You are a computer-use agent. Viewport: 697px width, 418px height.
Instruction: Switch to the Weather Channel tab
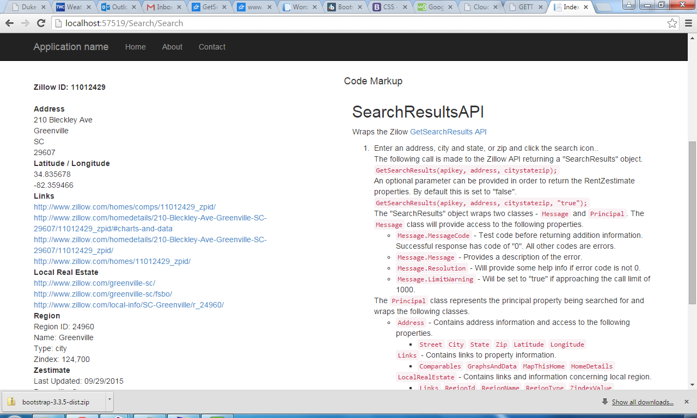click(74, 7)
